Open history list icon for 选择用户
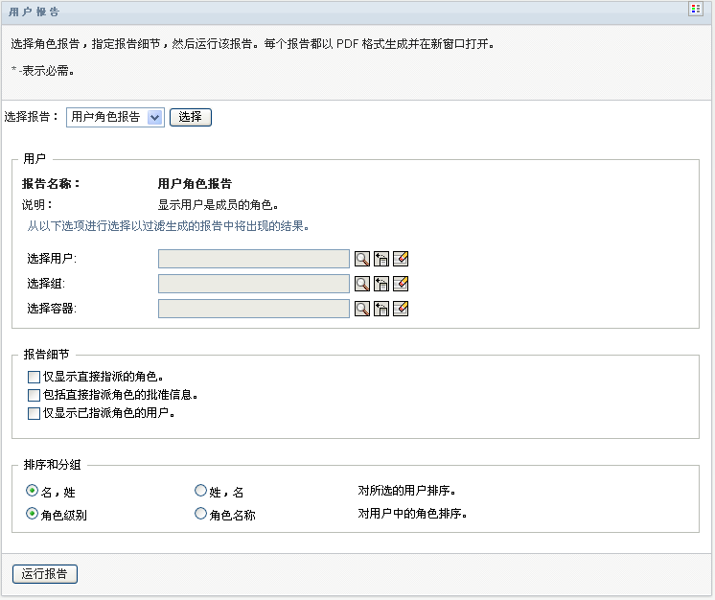The height and width of the screenshot is (600, 715). 381,259
